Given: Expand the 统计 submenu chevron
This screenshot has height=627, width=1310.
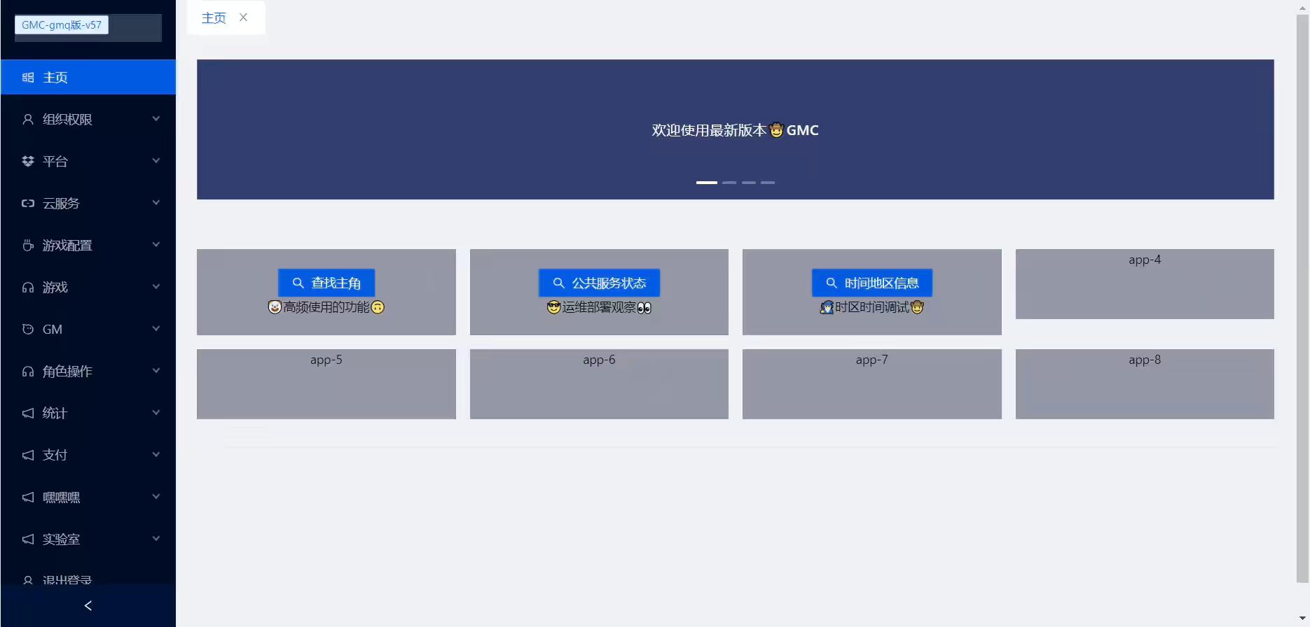Looking at the screenshot, I should (156, 413).
